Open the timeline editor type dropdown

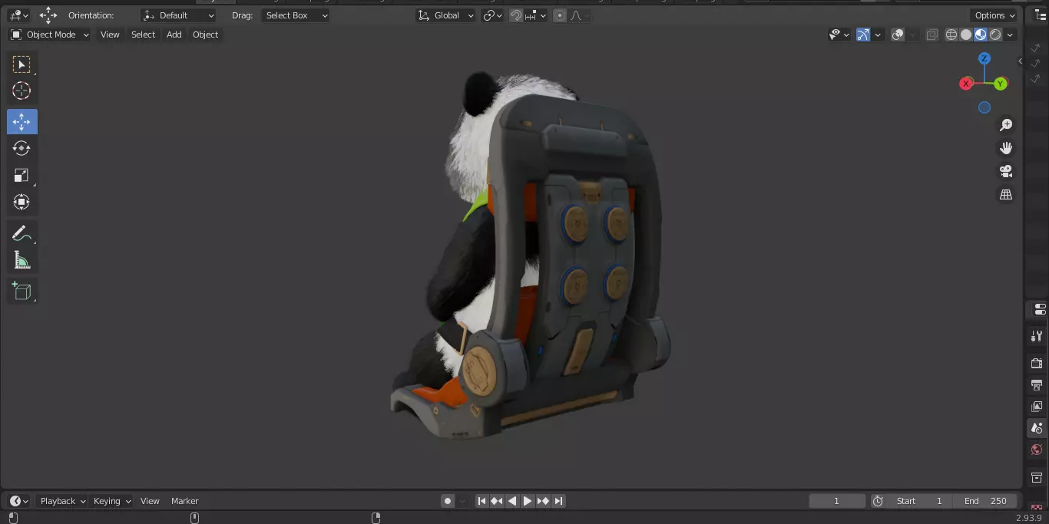(18, 501)
